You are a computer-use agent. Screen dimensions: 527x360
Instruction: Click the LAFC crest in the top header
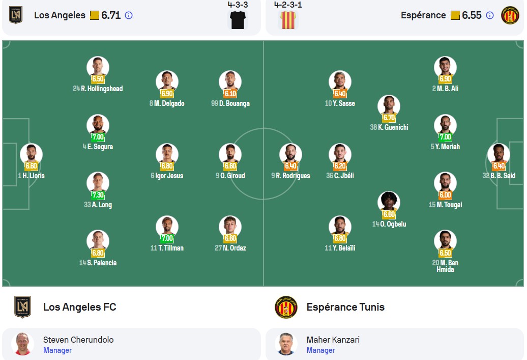[x=16, y=15]
